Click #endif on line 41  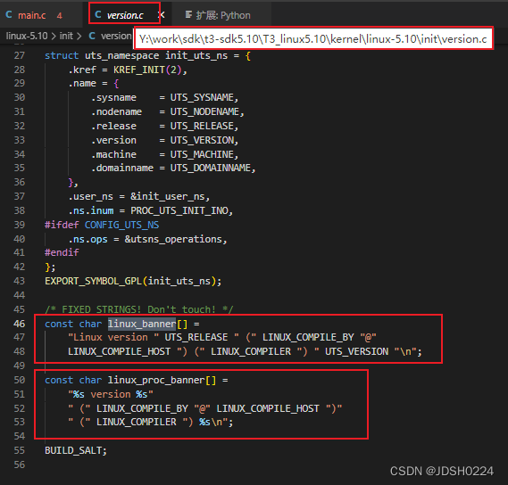point(62,252)
